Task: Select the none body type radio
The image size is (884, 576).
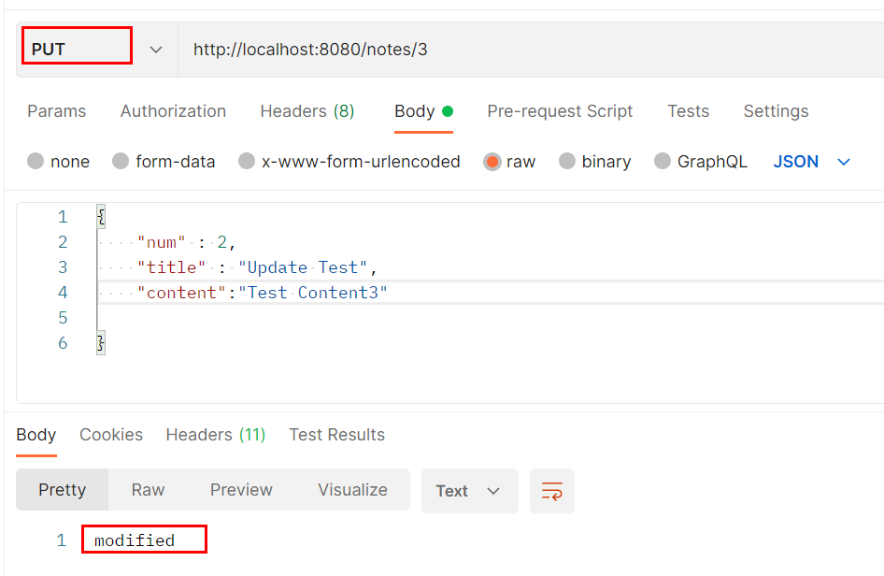Action: coord(36,162)
